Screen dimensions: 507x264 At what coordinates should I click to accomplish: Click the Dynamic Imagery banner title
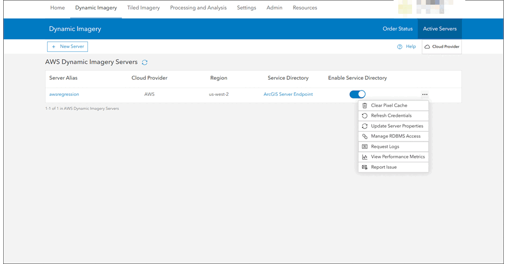click(x=75, y=29)
